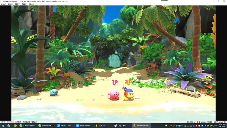Switch to the QQ邮箱 browser taskbar item
The image size is (227, 128).
click(28, 126)
